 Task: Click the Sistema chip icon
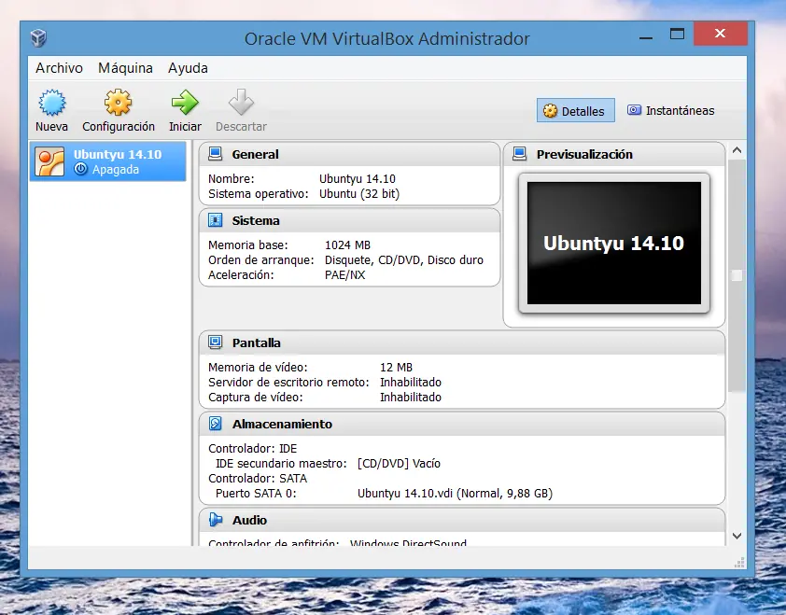[x=215, y=220]
